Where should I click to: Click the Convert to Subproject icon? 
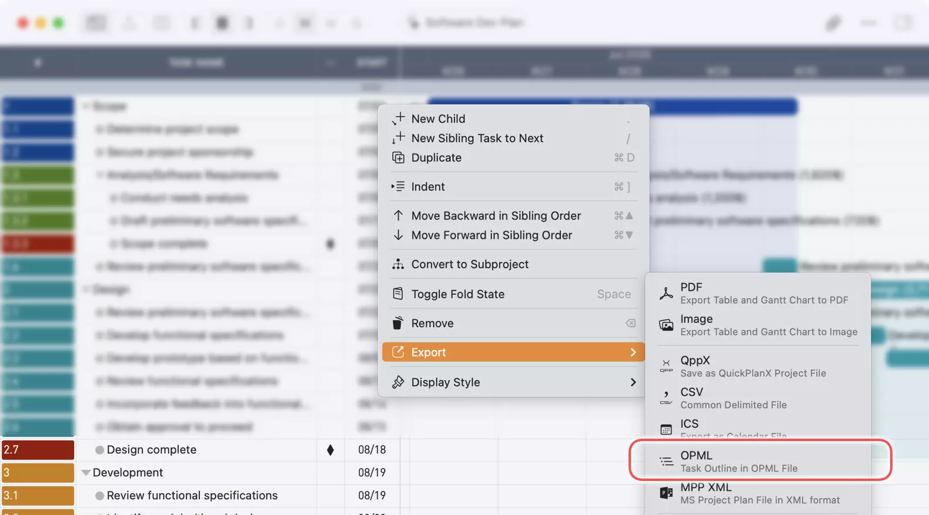[398, 264]
